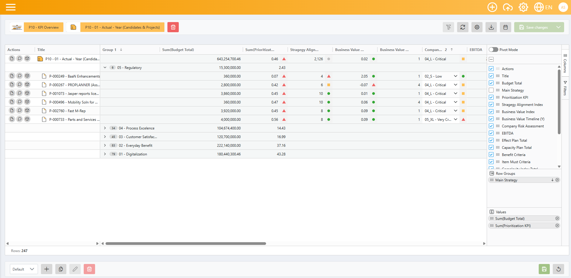Expand the 02 - Everyday Benefit group
The height and width of the screenshot is (278, 571).
click(105, 145)
